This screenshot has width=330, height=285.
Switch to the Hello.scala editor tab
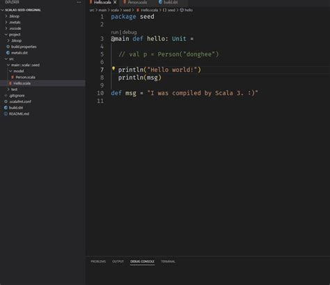[x=102, y=2]
